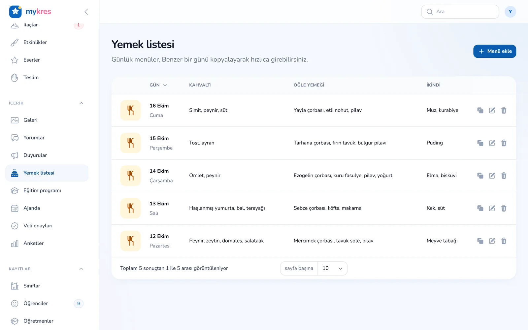
Task: Delete the 13 Ekim Salı menu
Action: (x=504, y=208)
